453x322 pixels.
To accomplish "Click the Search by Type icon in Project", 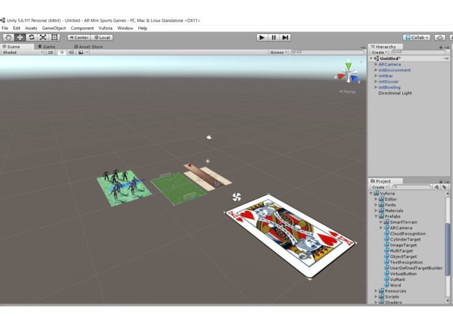I will [x=437, y=187].
